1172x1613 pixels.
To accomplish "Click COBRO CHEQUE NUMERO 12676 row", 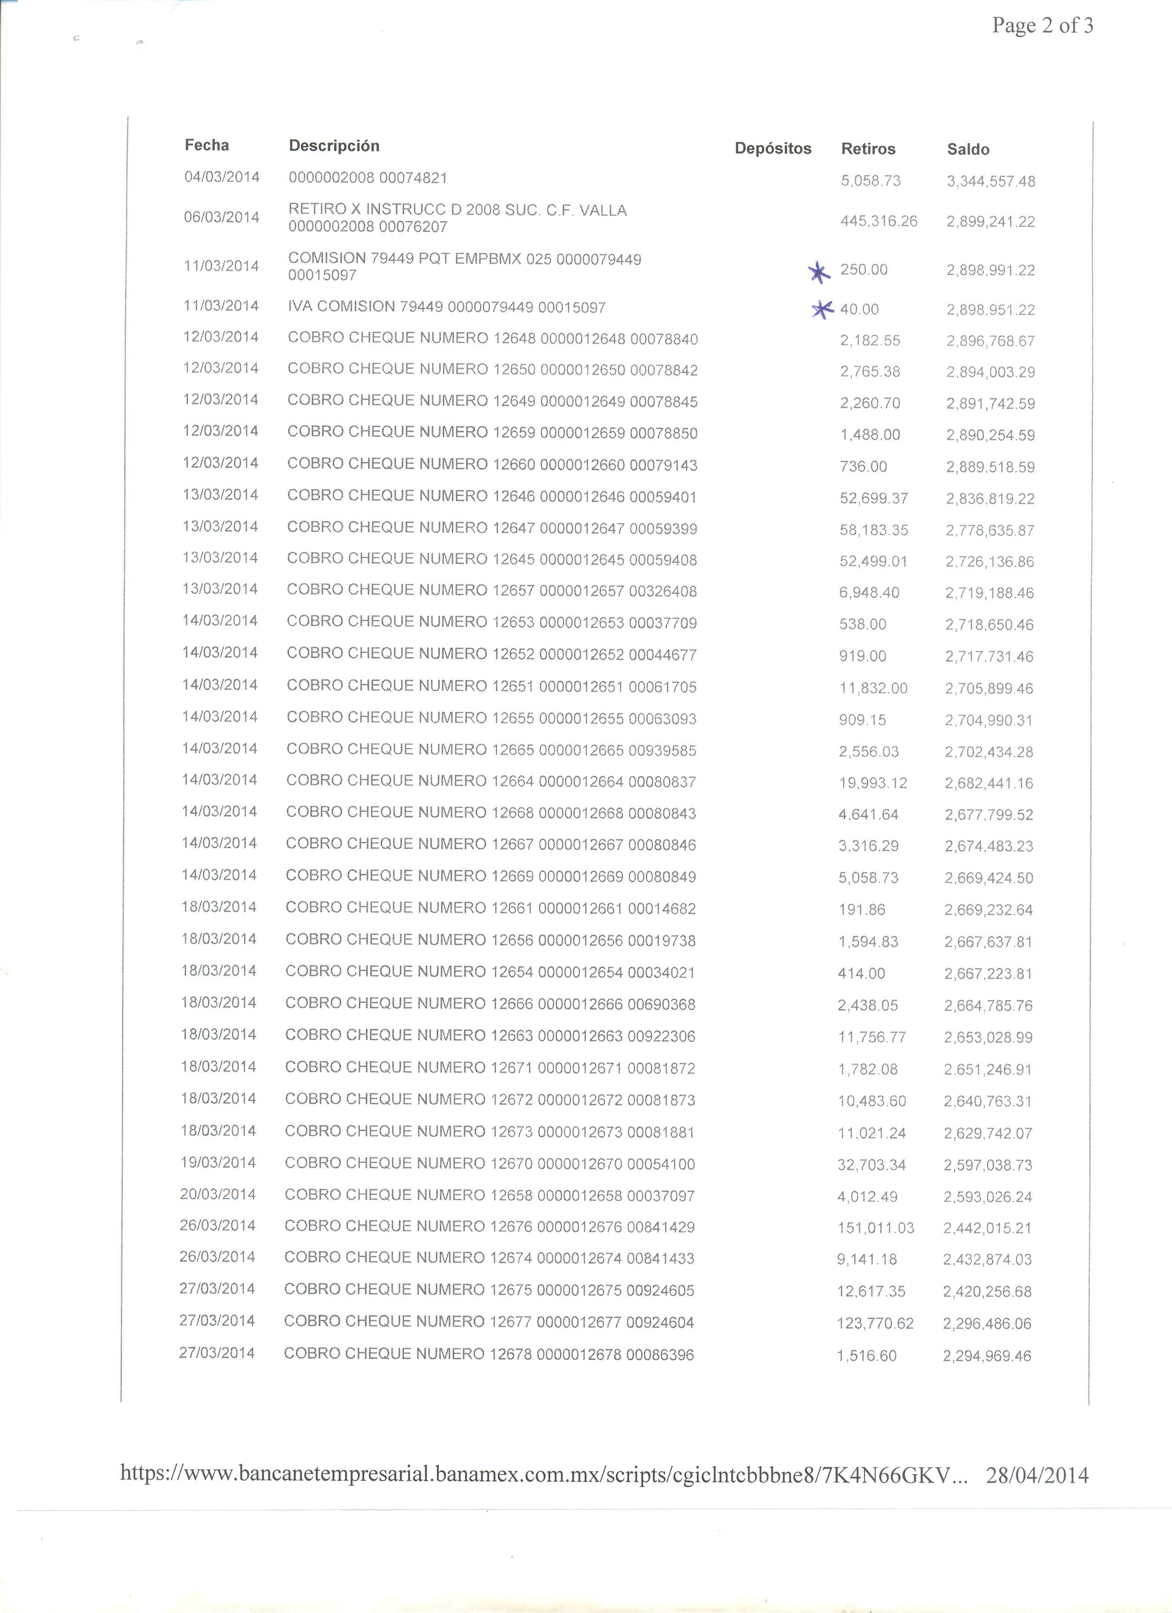I will 606,1227.
